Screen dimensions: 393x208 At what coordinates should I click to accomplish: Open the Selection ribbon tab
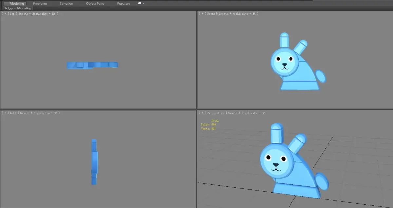point(66,3)
